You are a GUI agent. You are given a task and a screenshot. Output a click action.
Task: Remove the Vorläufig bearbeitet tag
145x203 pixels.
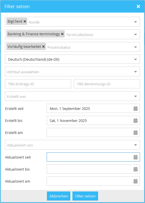[x=44, y=46]
